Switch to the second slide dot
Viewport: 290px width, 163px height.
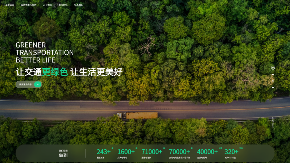273,75
